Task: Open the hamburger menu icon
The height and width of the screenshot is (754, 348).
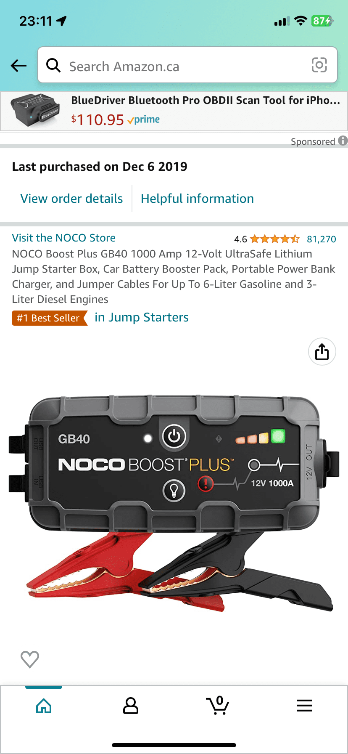Action: pyautogui.click(x=304, y=706)
